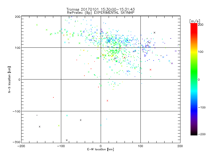Click the color bar's "-200" label
Viewport: 212px width, 159px height.
[x=202, y=134]
